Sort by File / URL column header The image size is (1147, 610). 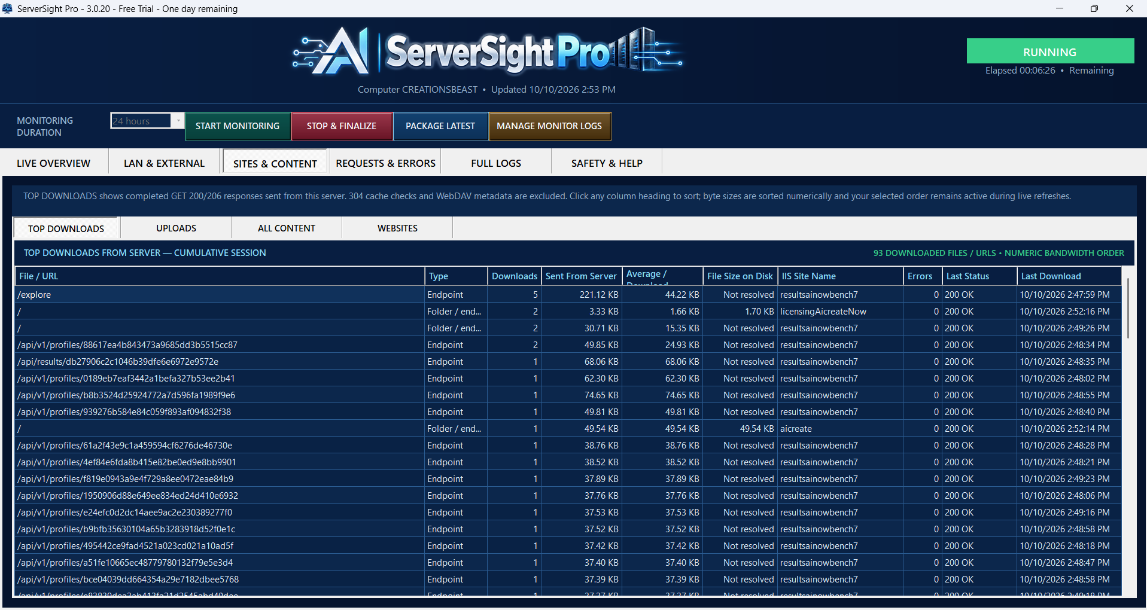[x=220, y=276]
